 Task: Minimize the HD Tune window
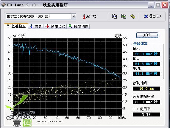151,5
